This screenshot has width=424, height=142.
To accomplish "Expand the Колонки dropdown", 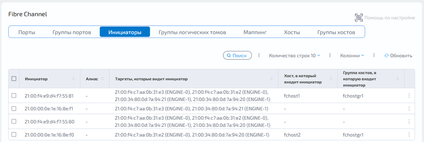I will [352, 56].
